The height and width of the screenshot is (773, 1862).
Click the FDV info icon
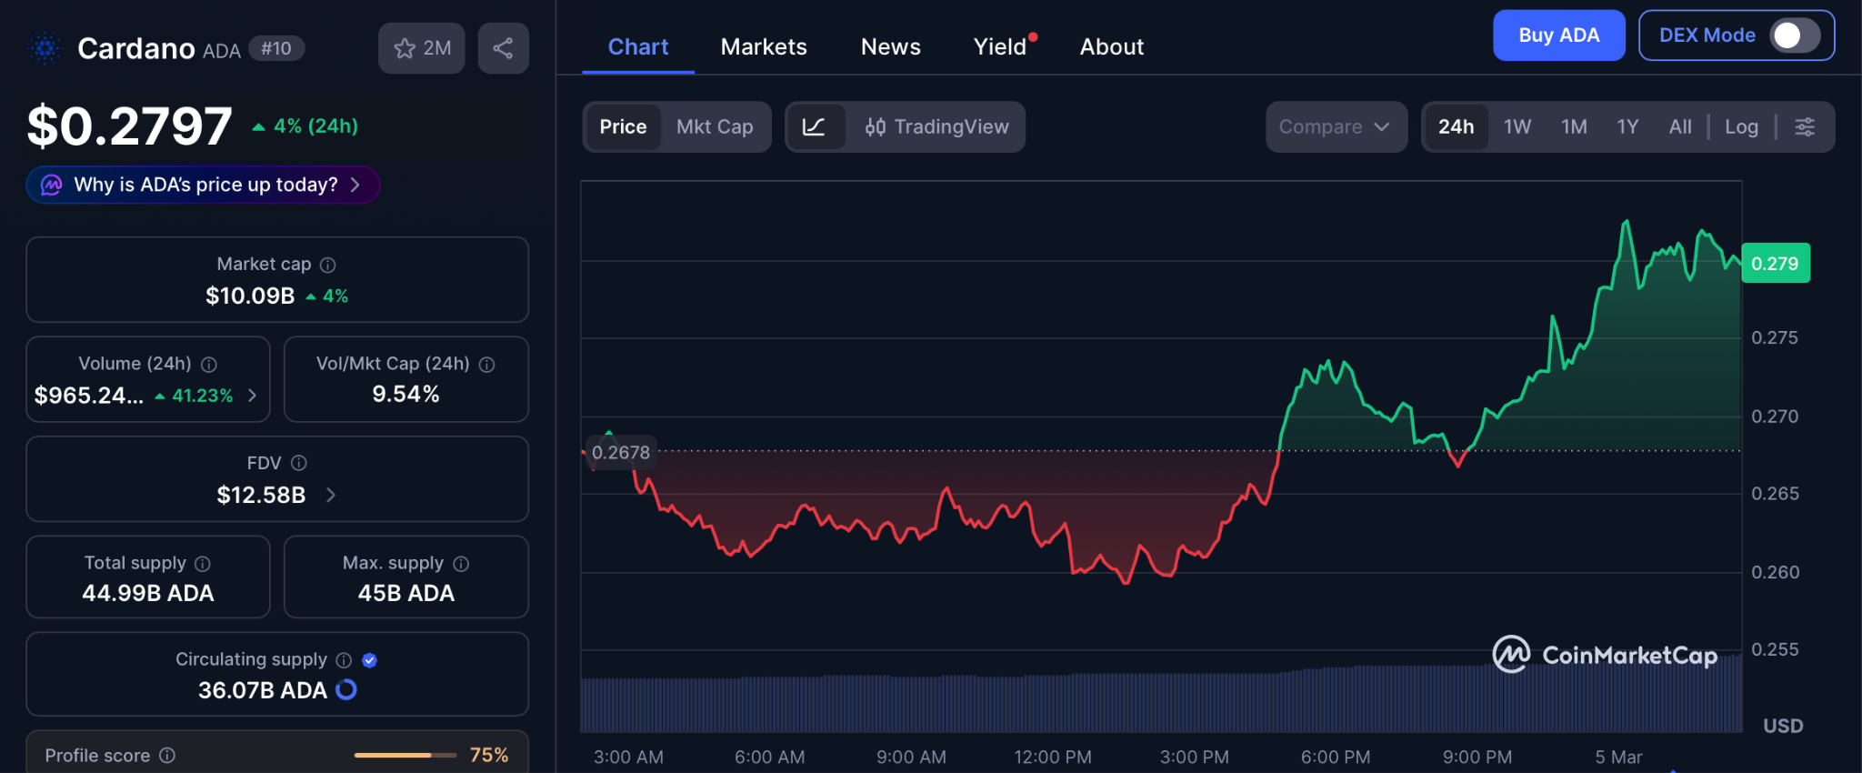[x=299, y=463]
